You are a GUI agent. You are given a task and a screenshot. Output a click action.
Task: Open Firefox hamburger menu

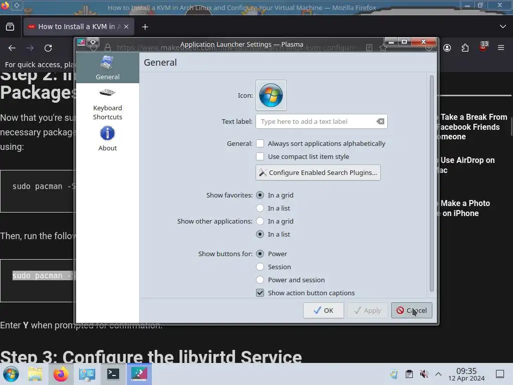click(x=501, y=48)
